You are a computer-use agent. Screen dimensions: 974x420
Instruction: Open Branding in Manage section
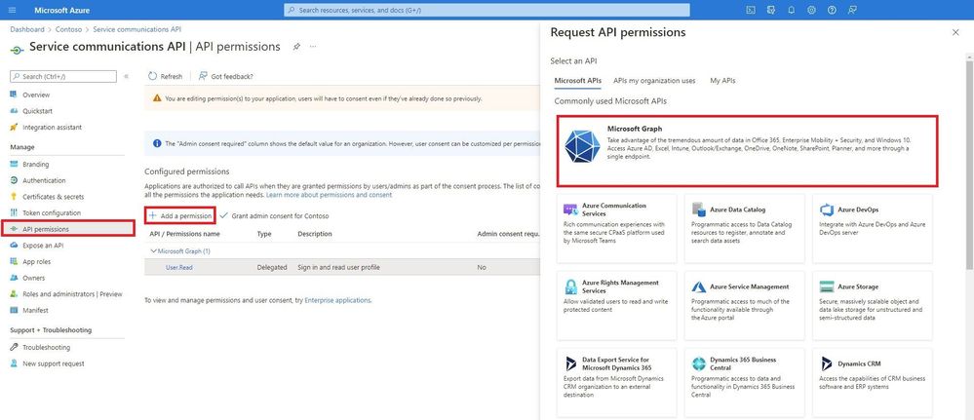click(x=35, y=165)
